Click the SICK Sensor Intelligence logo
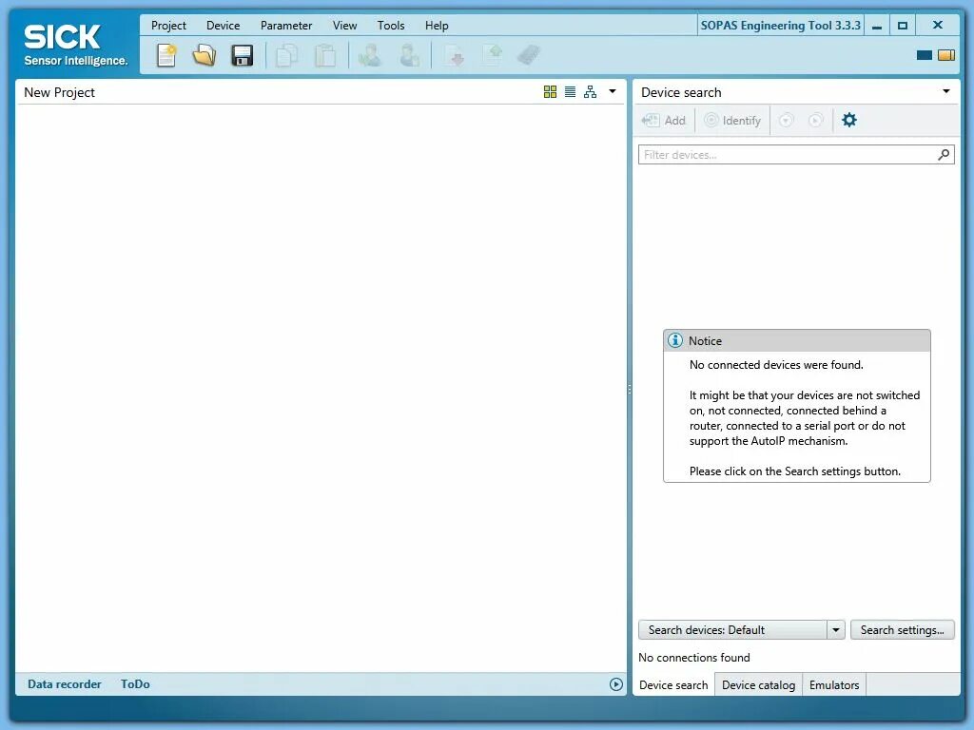This screenshot has width=974, height=730. 75,45
